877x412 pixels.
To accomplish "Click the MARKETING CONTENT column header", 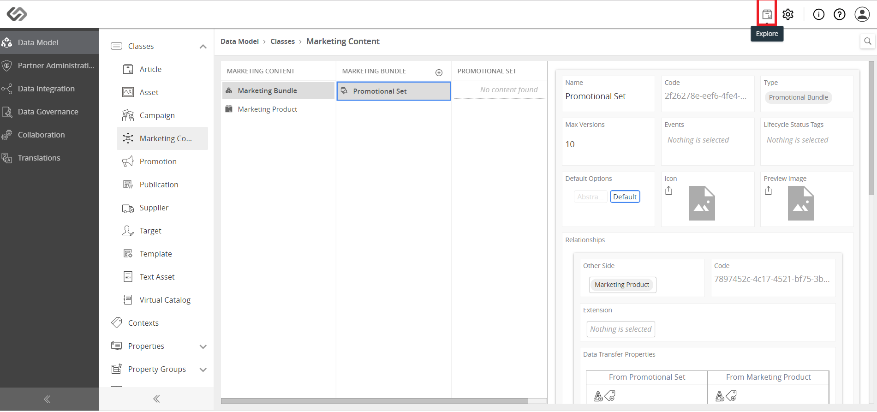I will (261, 71).
